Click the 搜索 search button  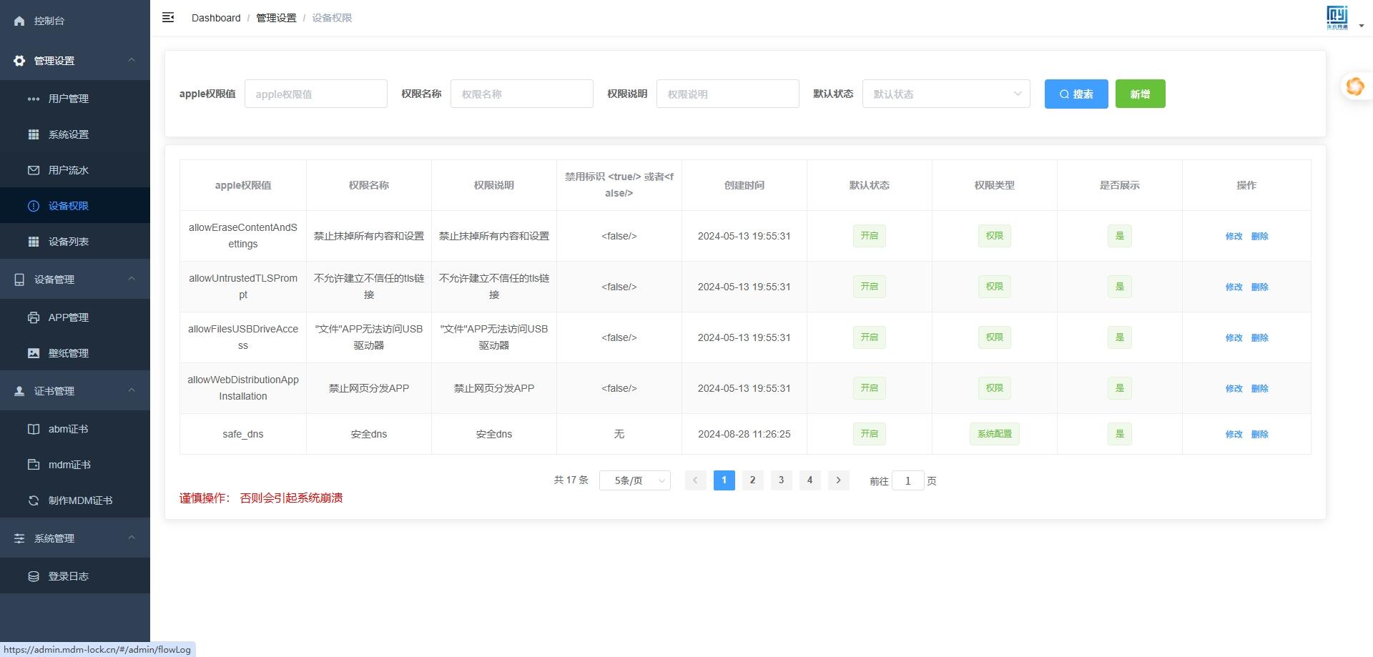pos(1076,94)
